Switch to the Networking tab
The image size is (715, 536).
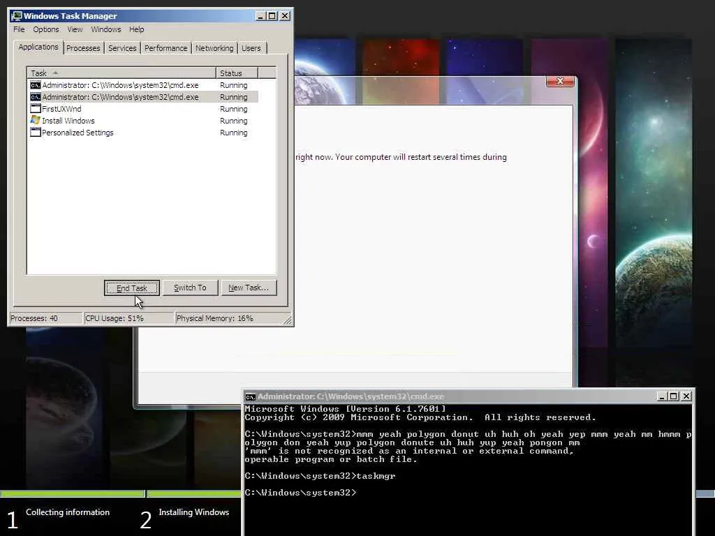coord(214,48)
